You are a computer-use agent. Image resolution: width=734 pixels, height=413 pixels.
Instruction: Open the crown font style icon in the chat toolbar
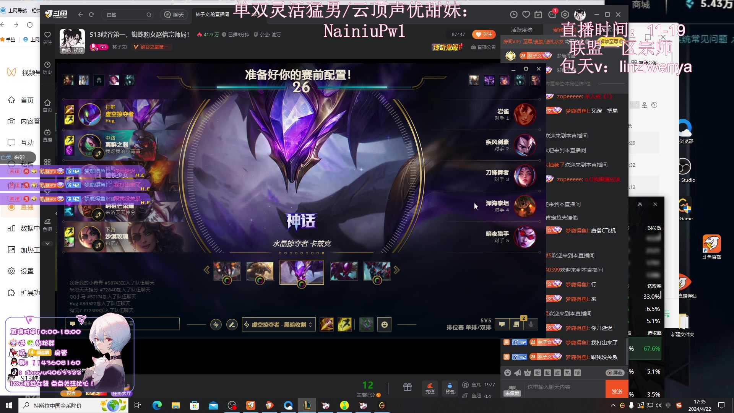tap(528, 373)
